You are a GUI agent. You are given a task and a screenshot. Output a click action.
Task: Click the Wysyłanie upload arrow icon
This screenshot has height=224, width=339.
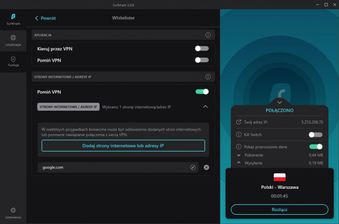coord(239,163)
